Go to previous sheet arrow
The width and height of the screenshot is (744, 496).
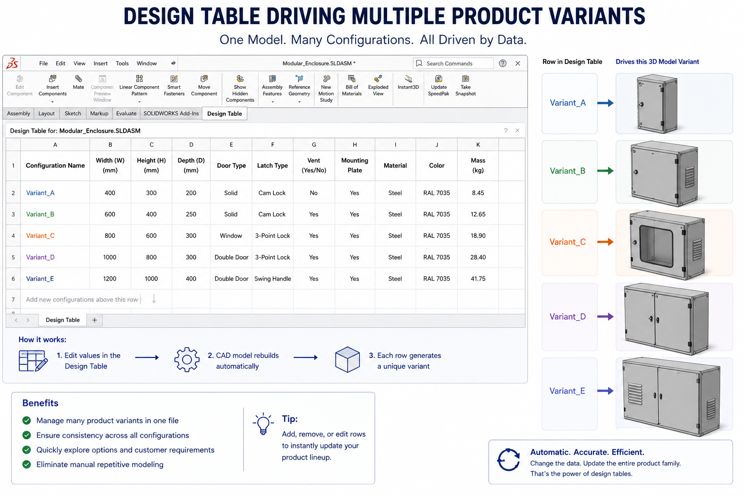tap(16, 320)
